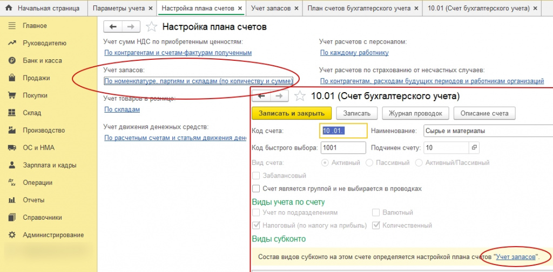
Task: Select the Пассивный account type radio
Action: tap(369, 163)
